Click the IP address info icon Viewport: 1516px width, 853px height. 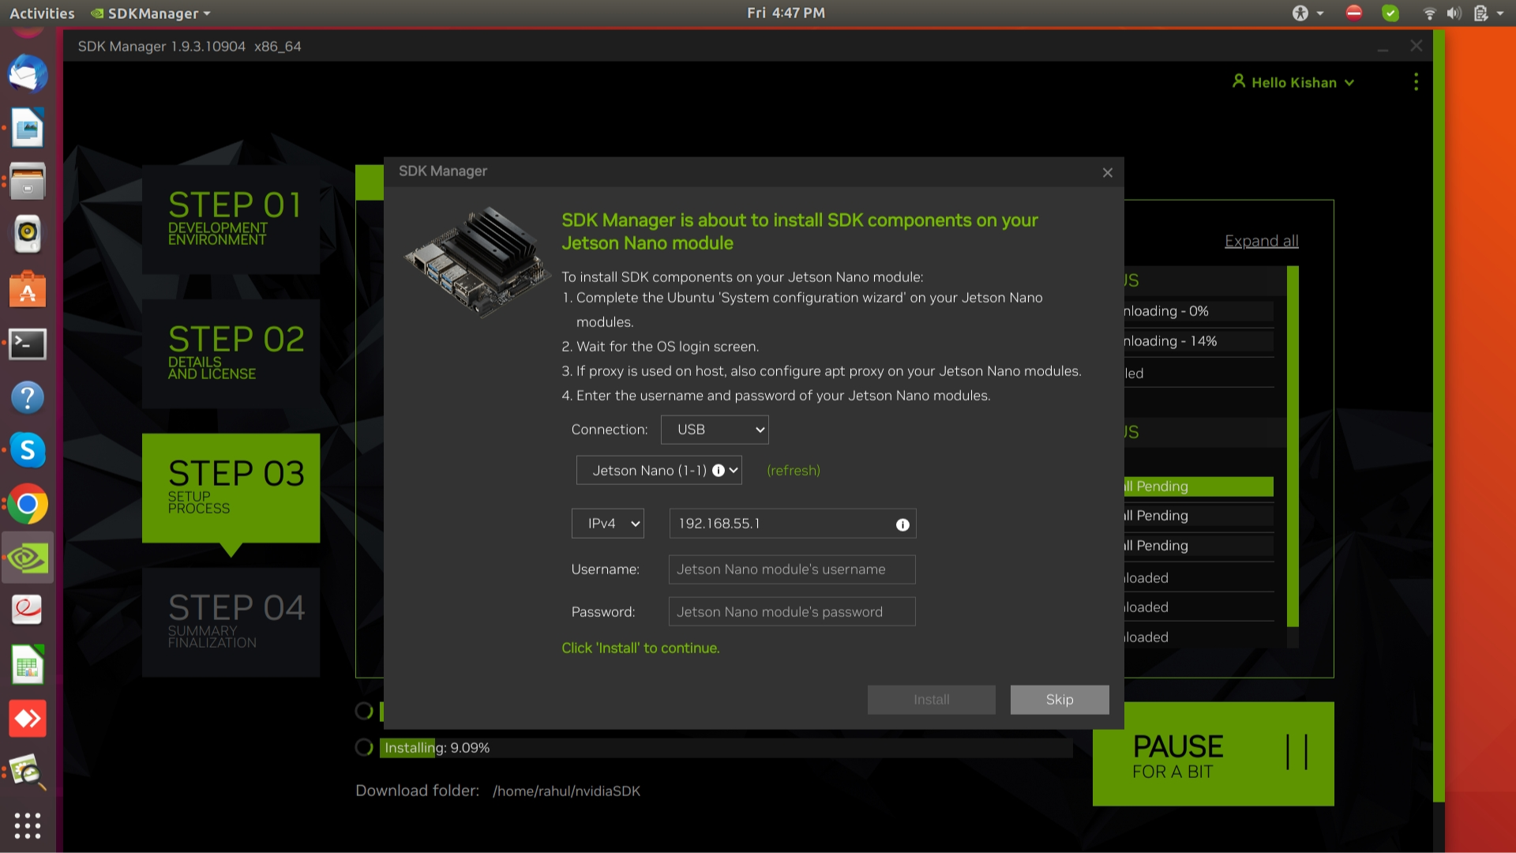[x=902, y=524]
